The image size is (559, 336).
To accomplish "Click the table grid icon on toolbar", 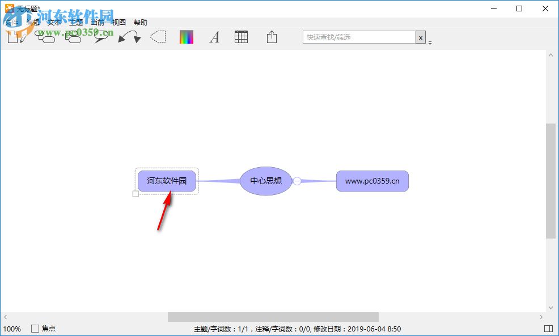I will click(x=241, y=36).
